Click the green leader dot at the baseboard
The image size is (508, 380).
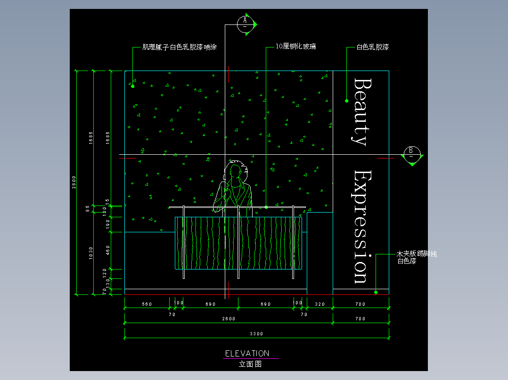click(376, 292)
